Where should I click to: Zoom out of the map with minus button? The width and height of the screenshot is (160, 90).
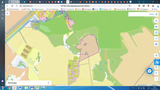point(156,79)
